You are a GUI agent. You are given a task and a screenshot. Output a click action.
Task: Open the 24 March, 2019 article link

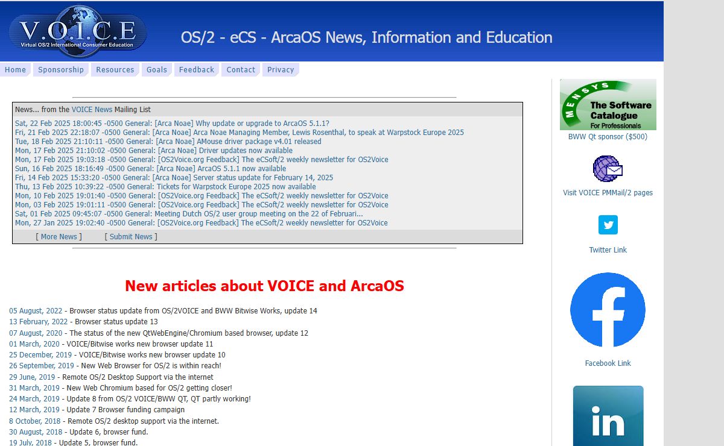click(34, 399)
